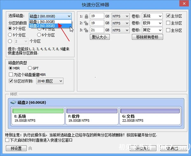Screen dimensions: 191x156
Task: Click the 取消 button
Action: 173,148
